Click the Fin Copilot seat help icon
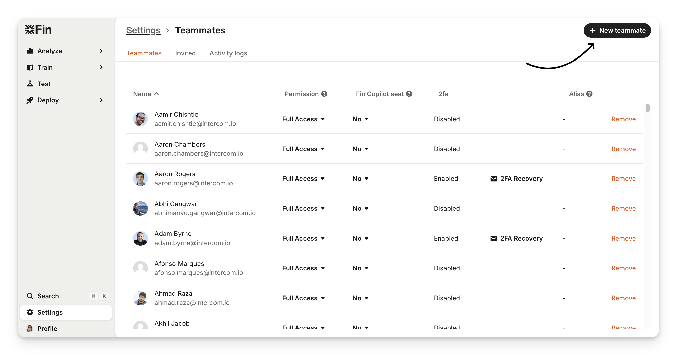677x355 pixels. (409, 94)
